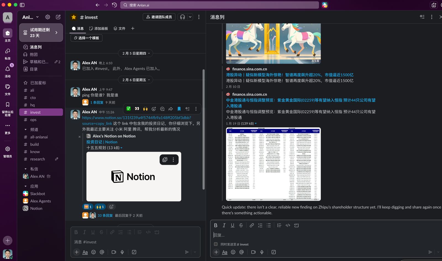Click the blue bookmark icon on message toolbar
This screenshot has height=261, width=442.
pyautogui.click(x=179, y=109)
